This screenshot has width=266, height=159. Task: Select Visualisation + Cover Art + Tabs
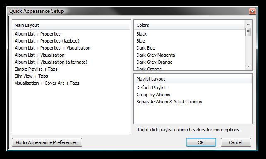tap(47, 83)
